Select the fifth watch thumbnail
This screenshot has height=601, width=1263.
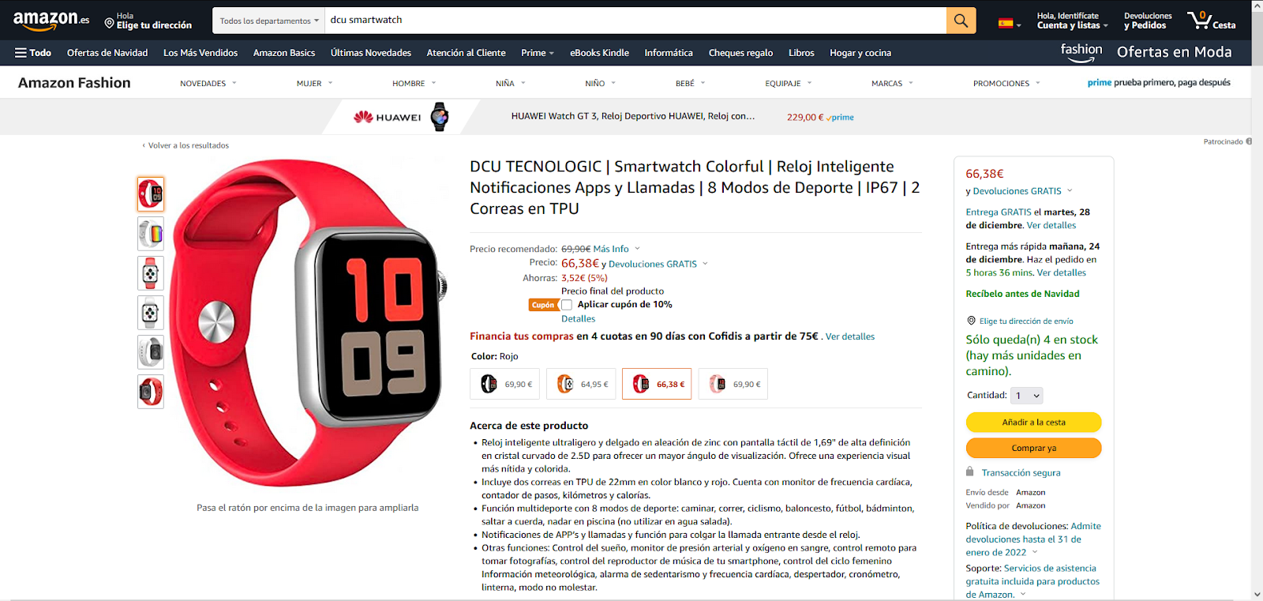point(151,352)
